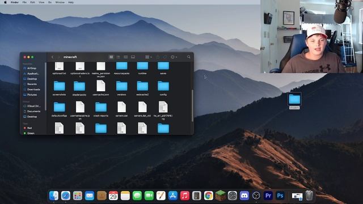This screenshot has height=204, width=363.
Task: Select the screenshots folder
Action: [59, 88]
